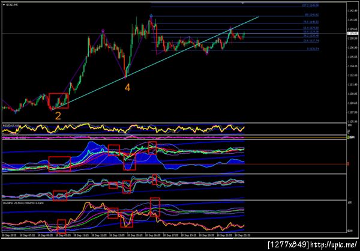Click the horizontal red level marker on right axis
The width and height of the screenshot is (360, 251).
pyautogui.click(x=349, y=164)
